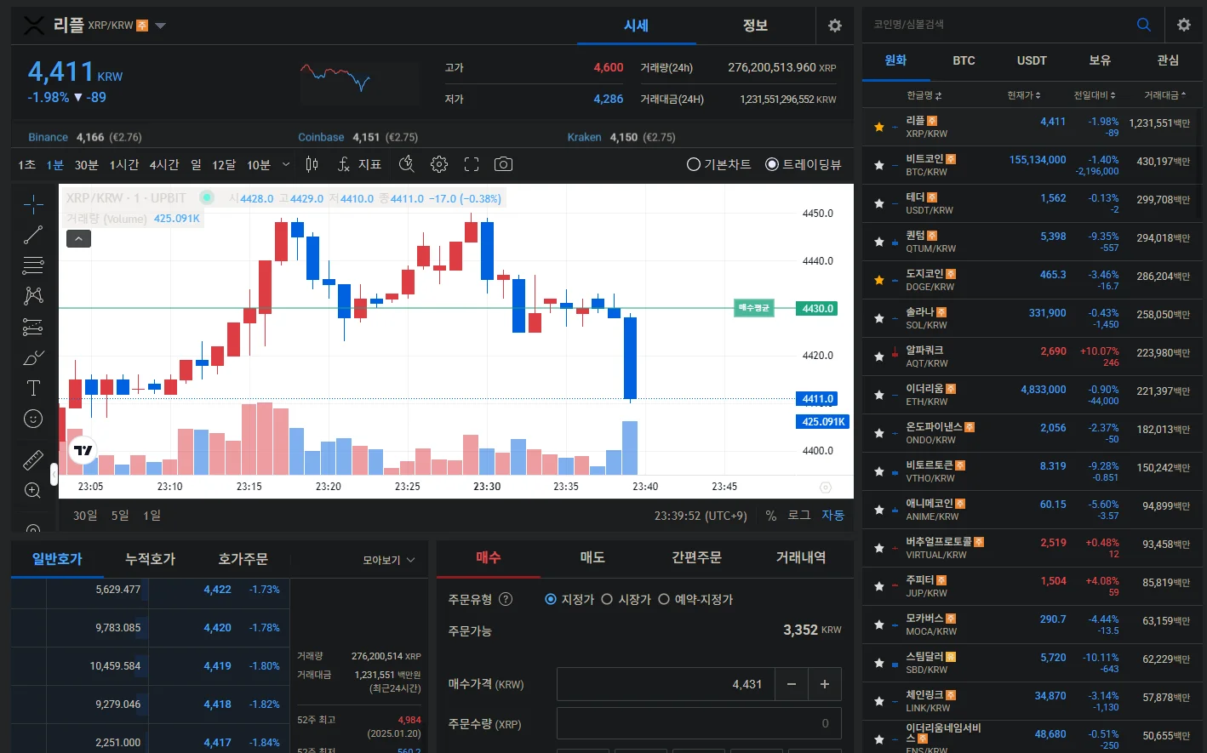Select the trend line drawing tool
Image resolution: width=1207 pixels, height=753 pixels.
coord(33,235)
